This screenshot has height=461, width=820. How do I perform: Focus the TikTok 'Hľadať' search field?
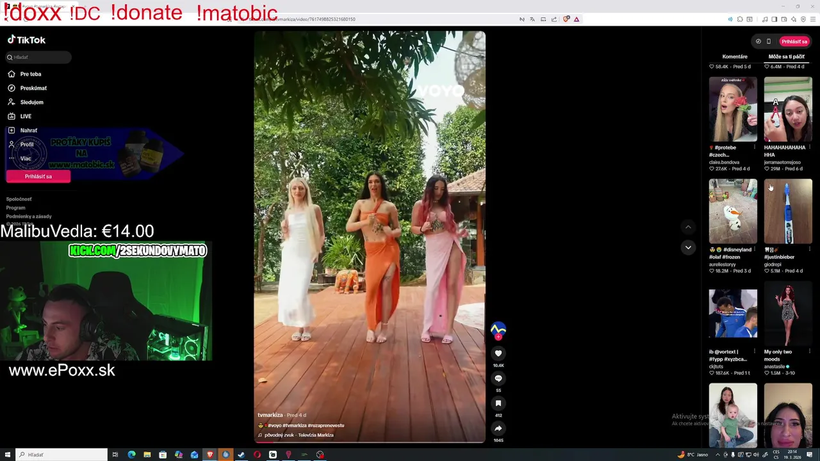(x=38, y=57)
